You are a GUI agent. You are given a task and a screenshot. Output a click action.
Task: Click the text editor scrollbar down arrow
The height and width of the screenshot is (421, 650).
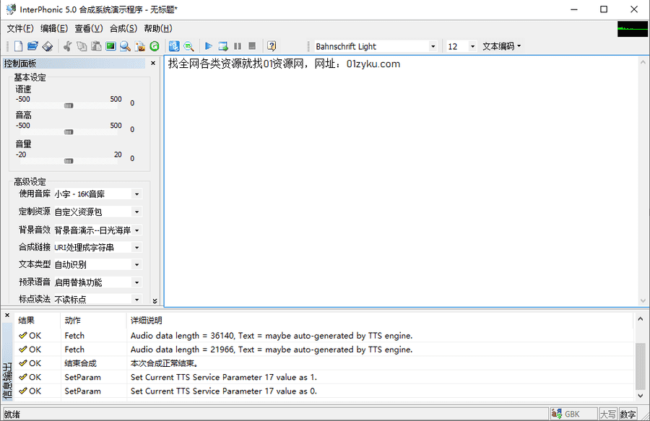point(643,301)
